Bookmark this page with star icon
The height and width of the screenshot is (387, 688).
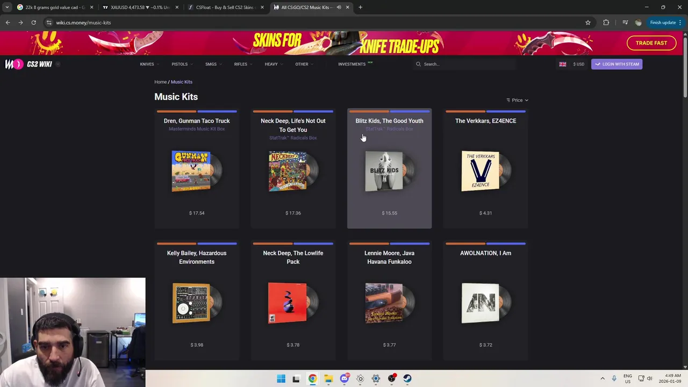point(588,23)
